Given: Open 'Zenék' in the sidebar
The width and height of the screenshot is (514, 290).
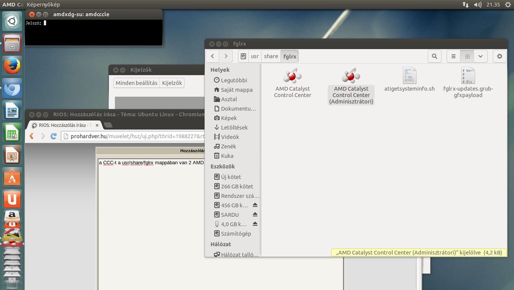Looking at the screenshot, I should pos(225,146).
